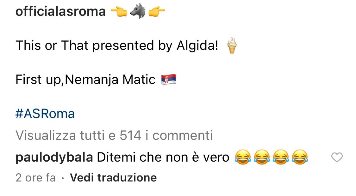Click the first laughing emoji in the comment

[243, 157]
